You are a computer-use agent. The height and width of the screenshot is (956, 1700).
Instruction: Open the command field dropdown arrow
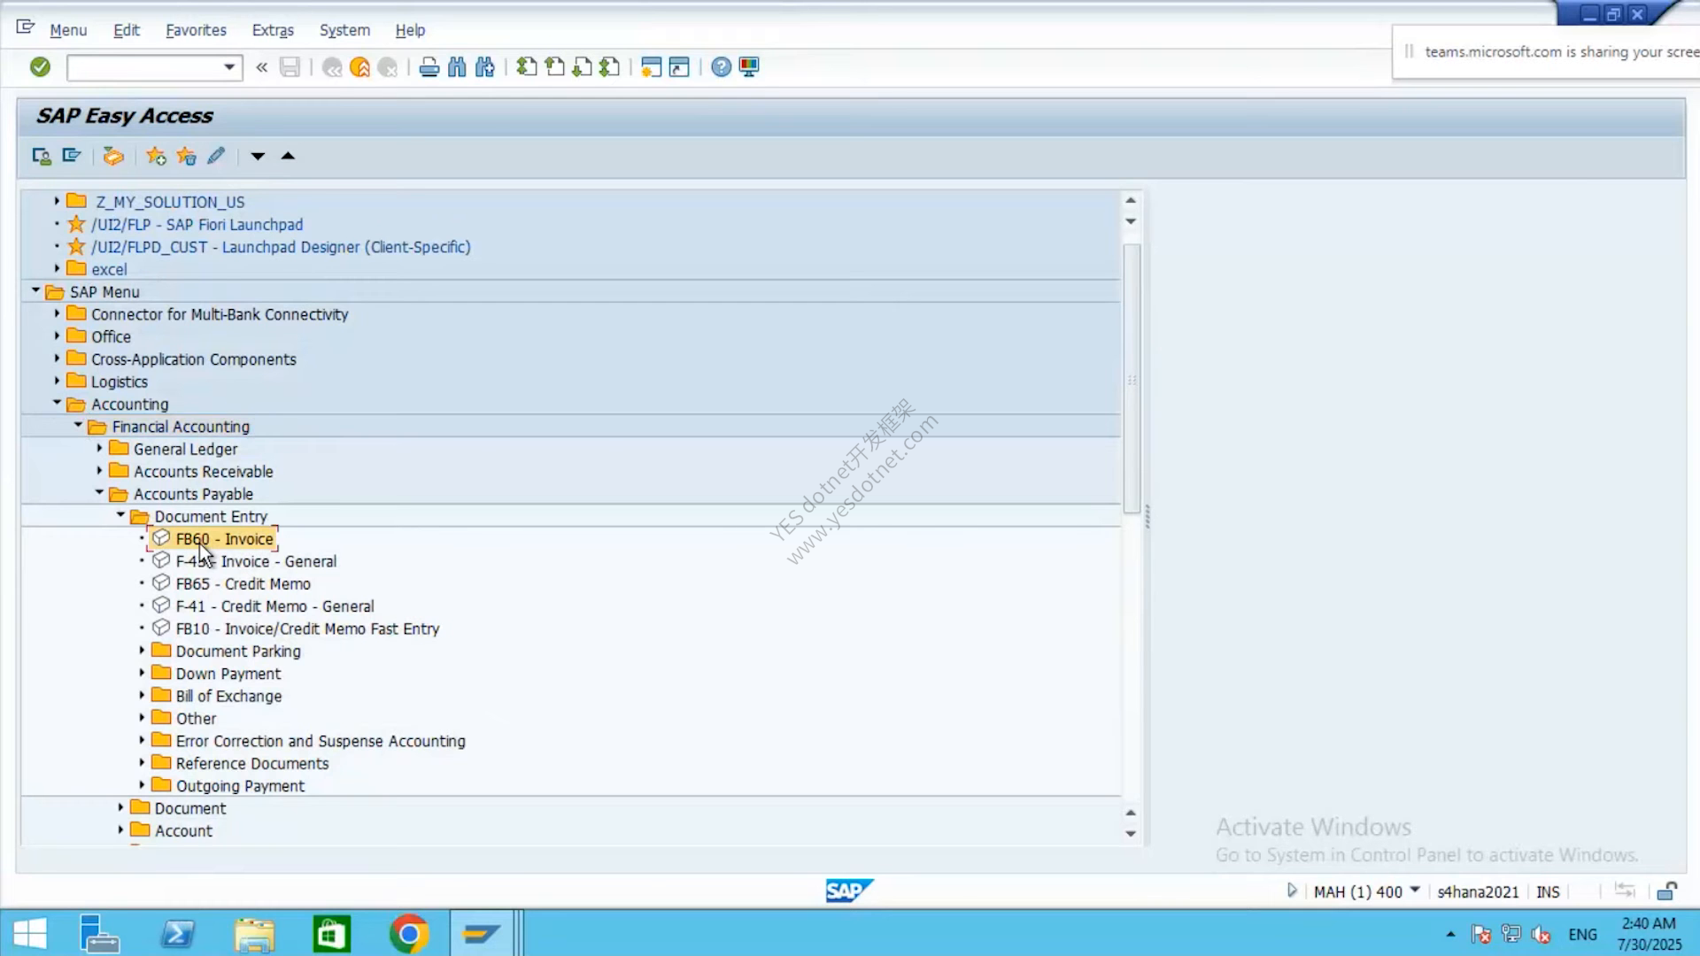[x=229, y=67]
